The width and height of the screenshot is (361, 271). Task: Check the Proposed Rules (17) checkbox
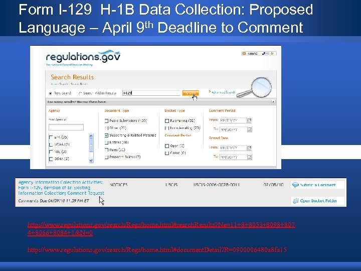[106, 157]
